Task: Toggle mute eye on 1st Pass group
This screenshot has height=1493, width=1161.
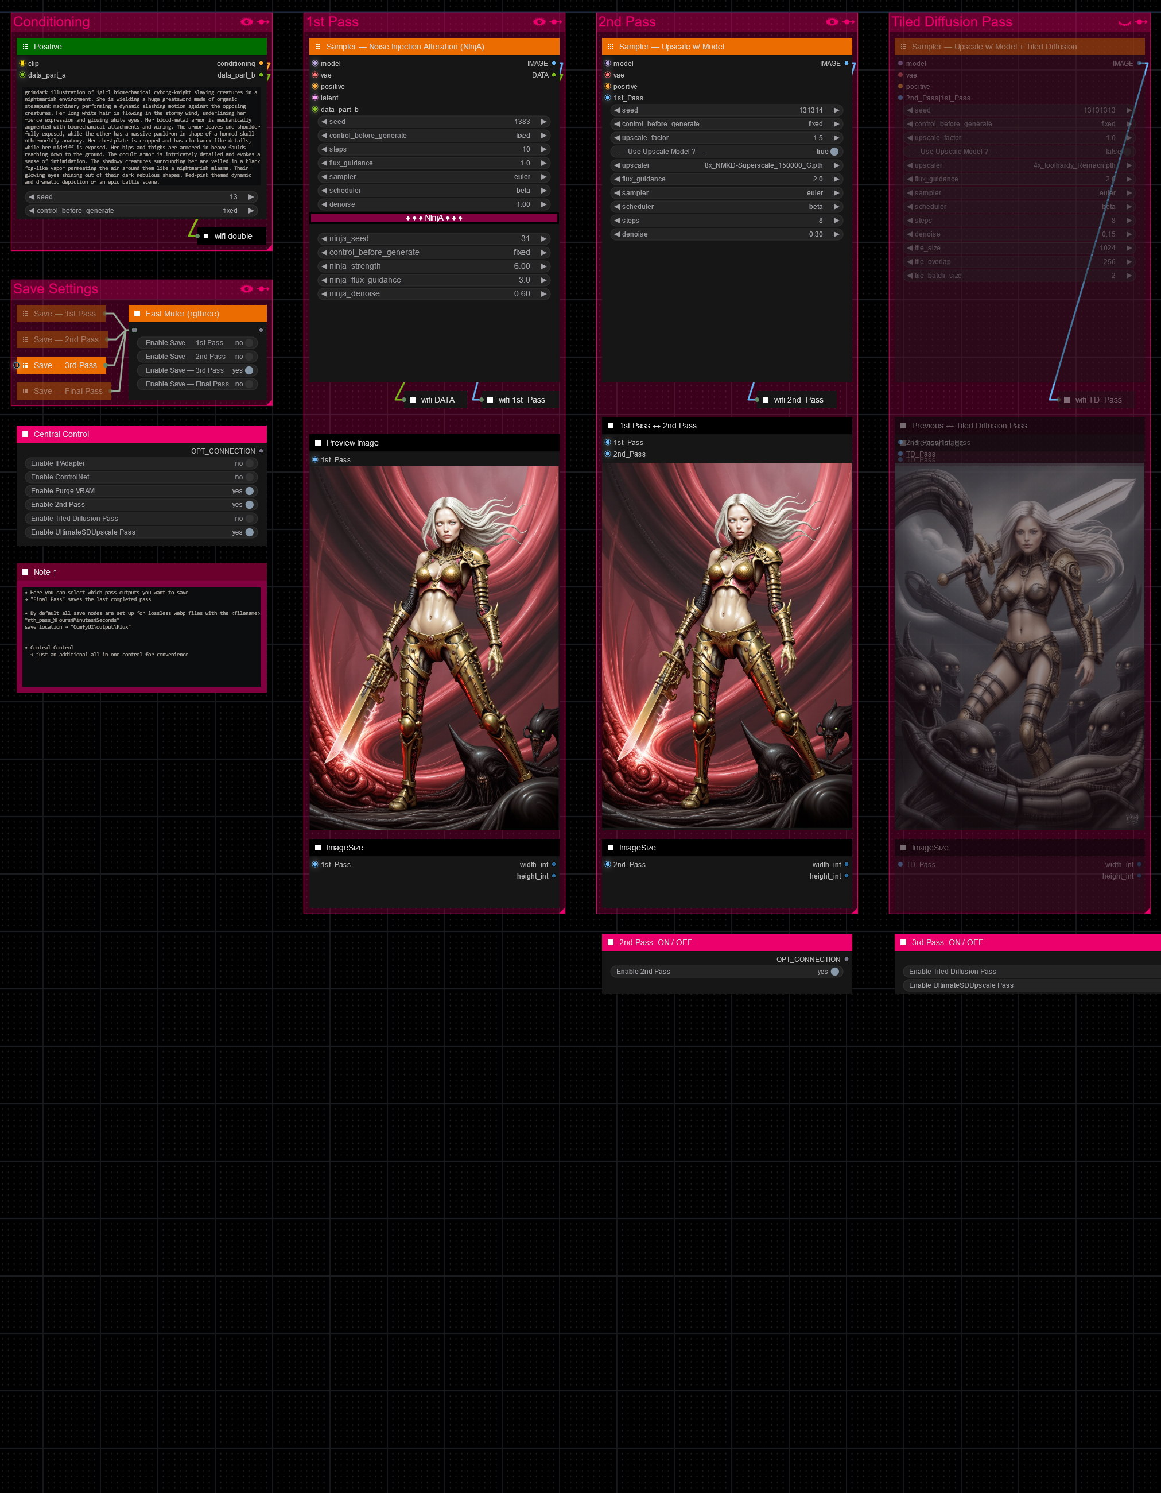Action: tap(539, 22)
